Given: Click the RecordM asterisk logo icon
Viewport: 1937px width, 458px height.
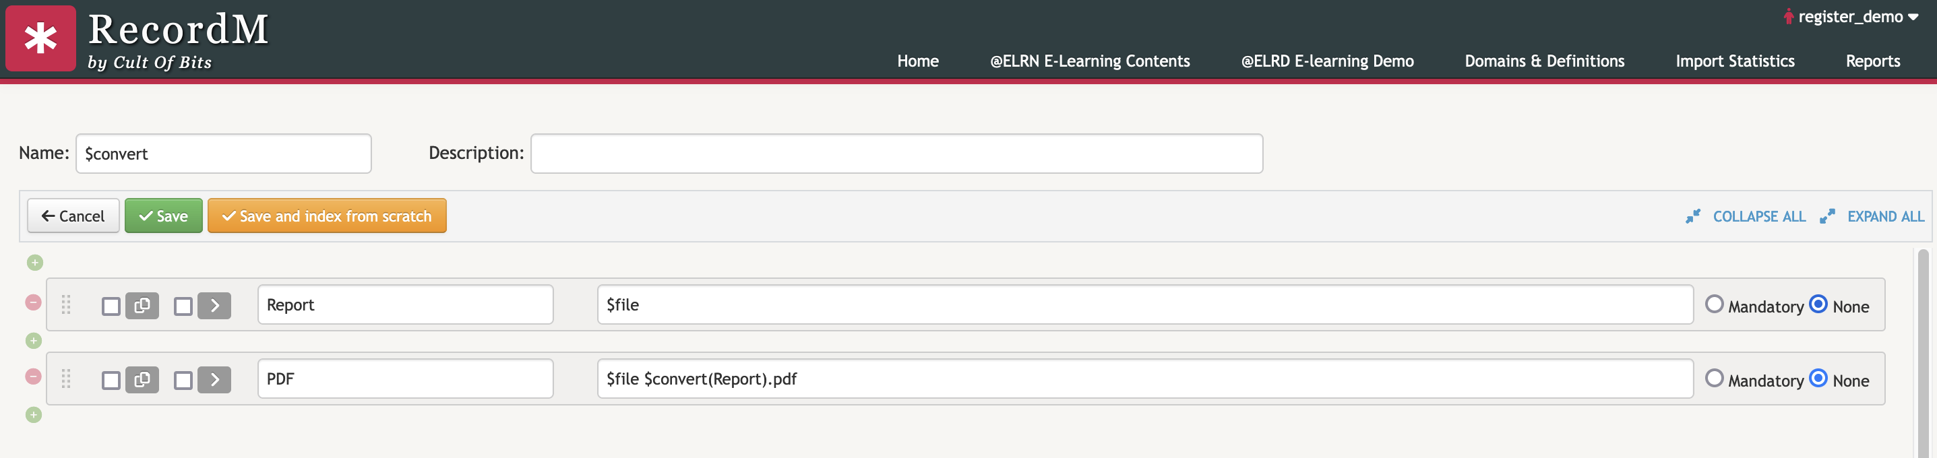Looking at the screenshot, I should 40,38.
